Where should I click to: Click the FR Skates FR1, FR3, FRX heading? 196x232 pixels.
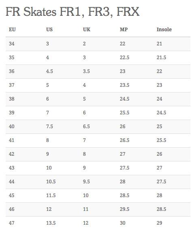click(72, 12)
